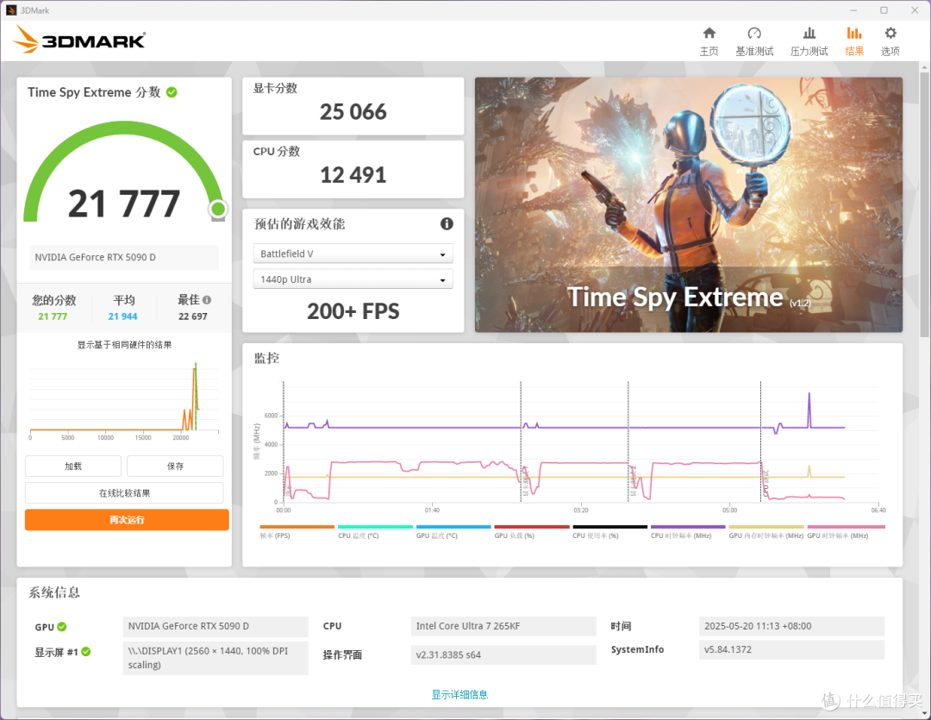Click the green check icon next to GPU

coord(62,627)
